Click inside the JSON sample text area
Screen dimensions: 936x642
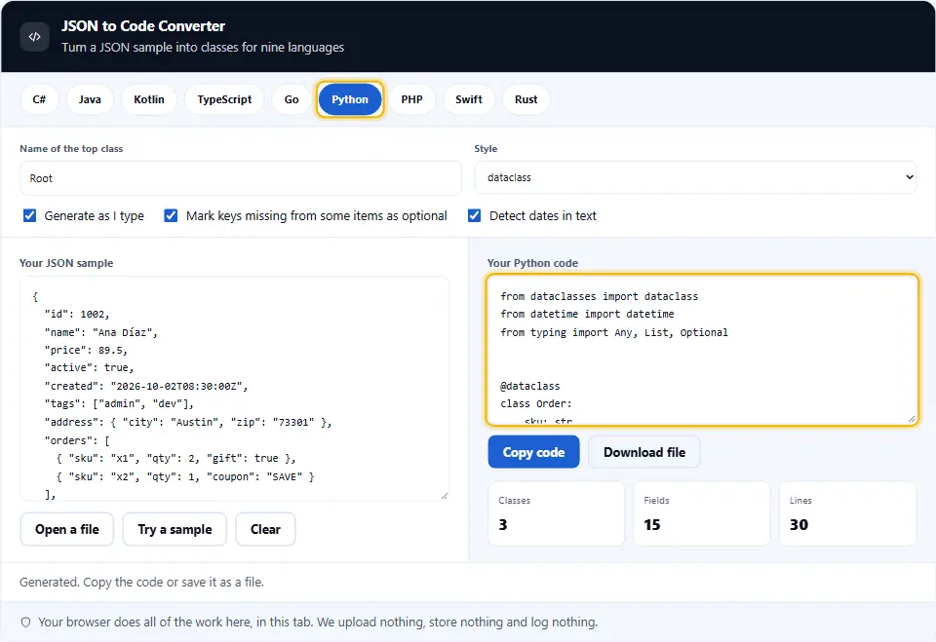(235, 389)
